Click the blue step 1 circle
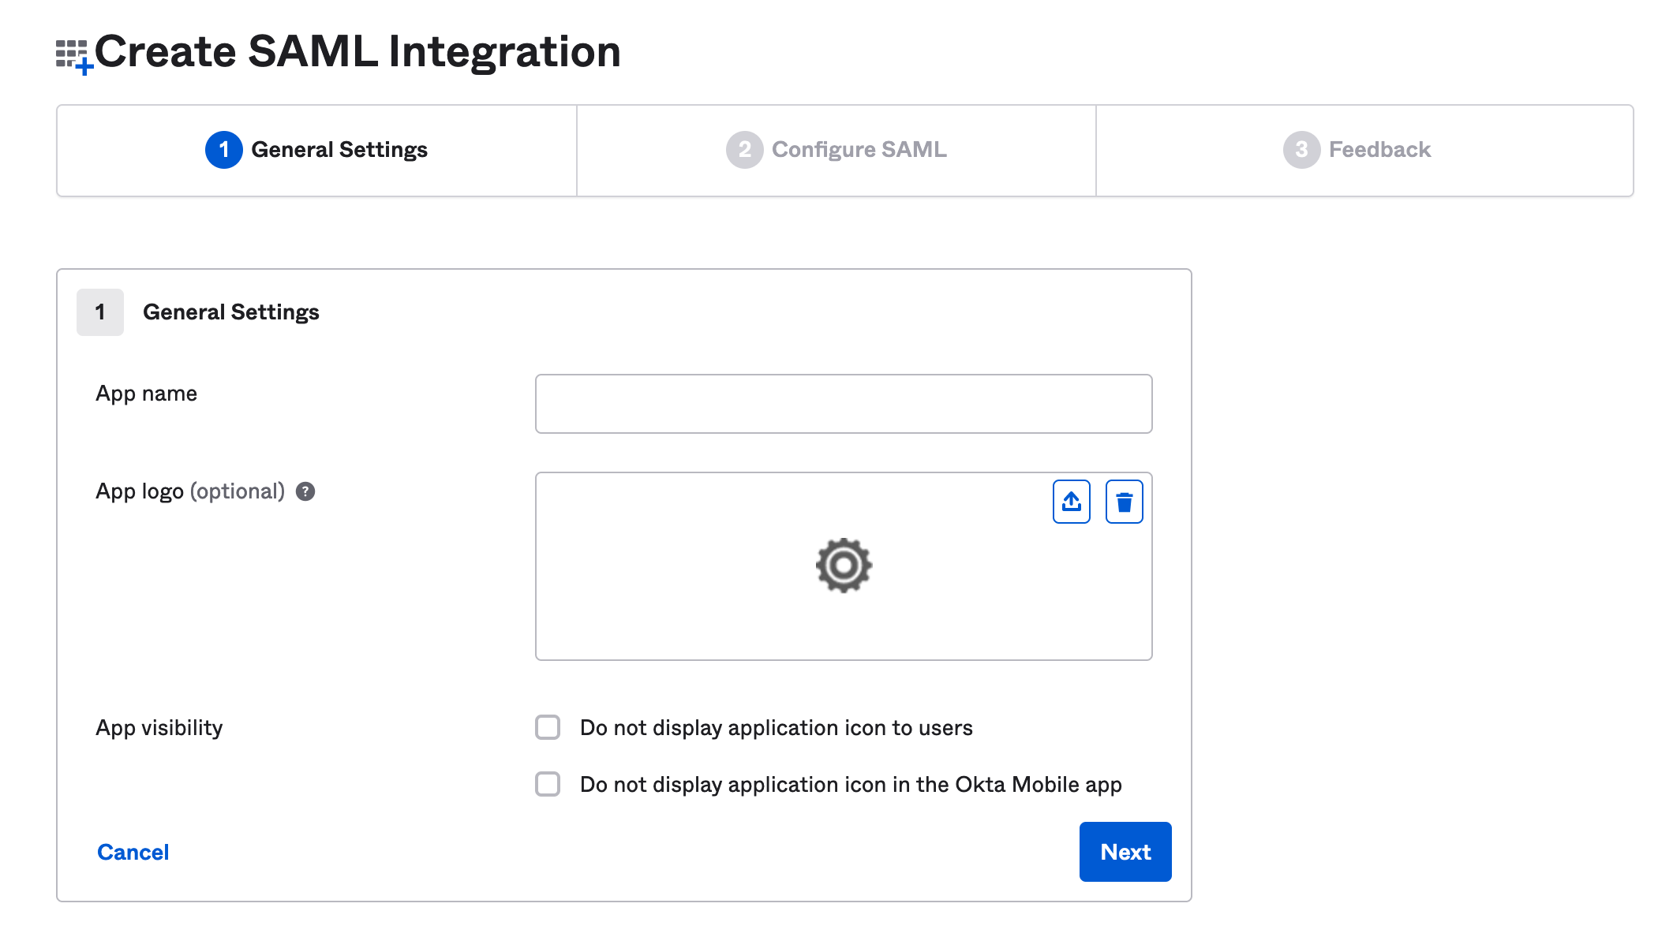 click(x=224, y=150)
